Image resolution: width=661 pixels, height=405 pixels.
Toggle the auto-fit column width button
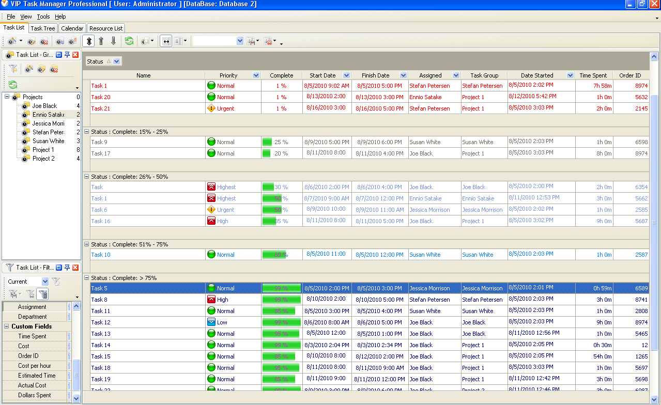(x=166, y=41)
